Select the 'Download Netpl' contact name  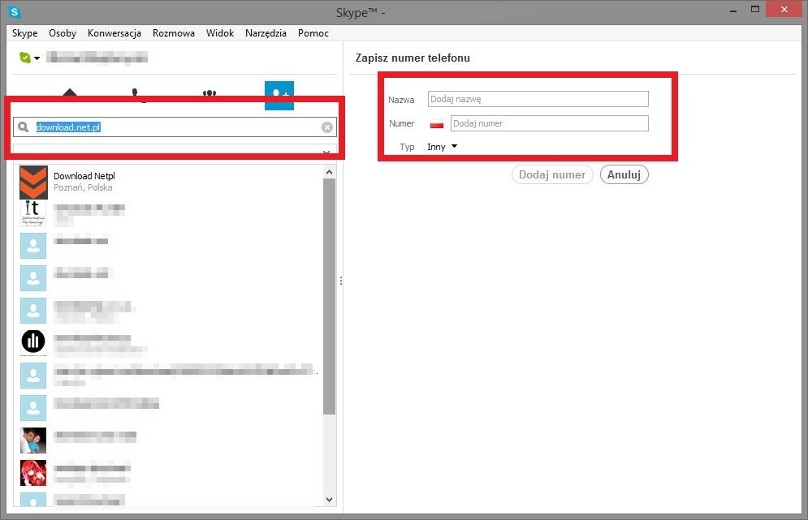click(x=84, y=176)
